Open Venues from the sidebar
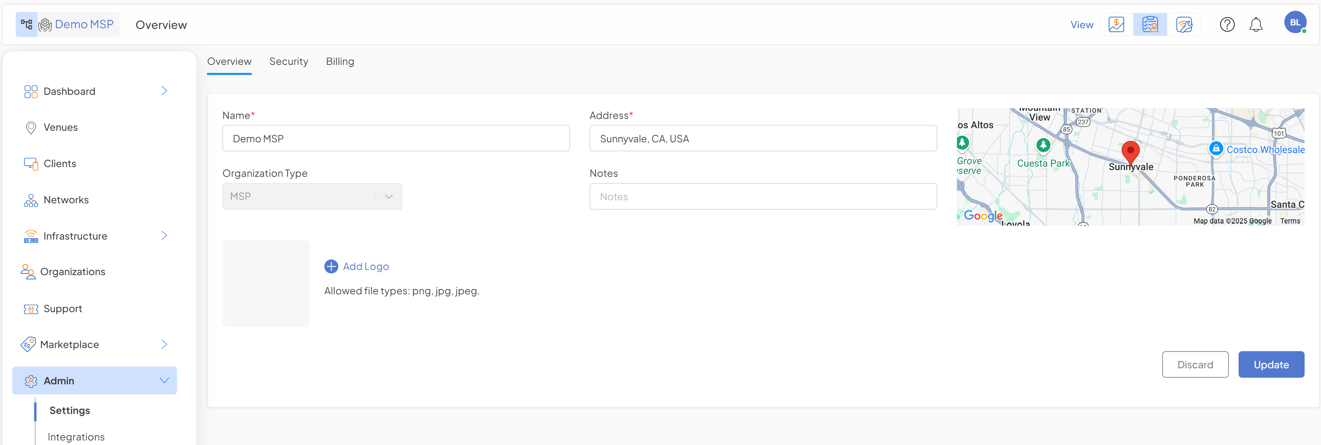The image size is (1321, 445). tap(60, 128)
